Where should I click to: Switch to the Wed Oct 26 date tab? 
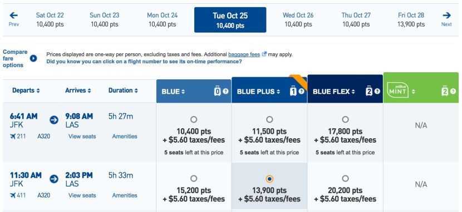tap(298, 19)
